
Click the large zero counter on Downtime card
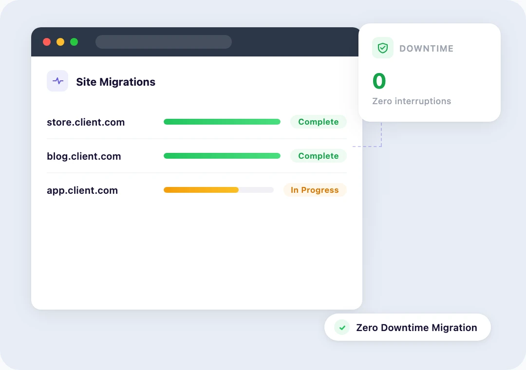pyautogui.click(x=379, y=81)
